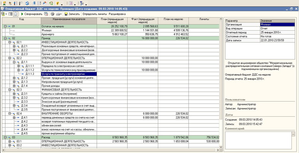Click ellipsis button in Комментарий field

293,134
